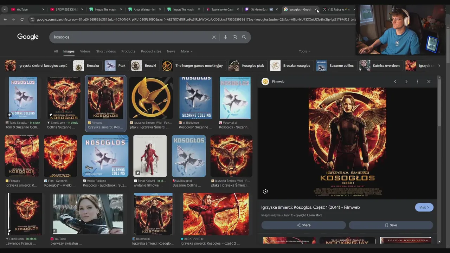450x253 pixels.
Task: Open naEKRANIE.pl Kosogłos część 2 thumbnail
Action: pos(216,214)
